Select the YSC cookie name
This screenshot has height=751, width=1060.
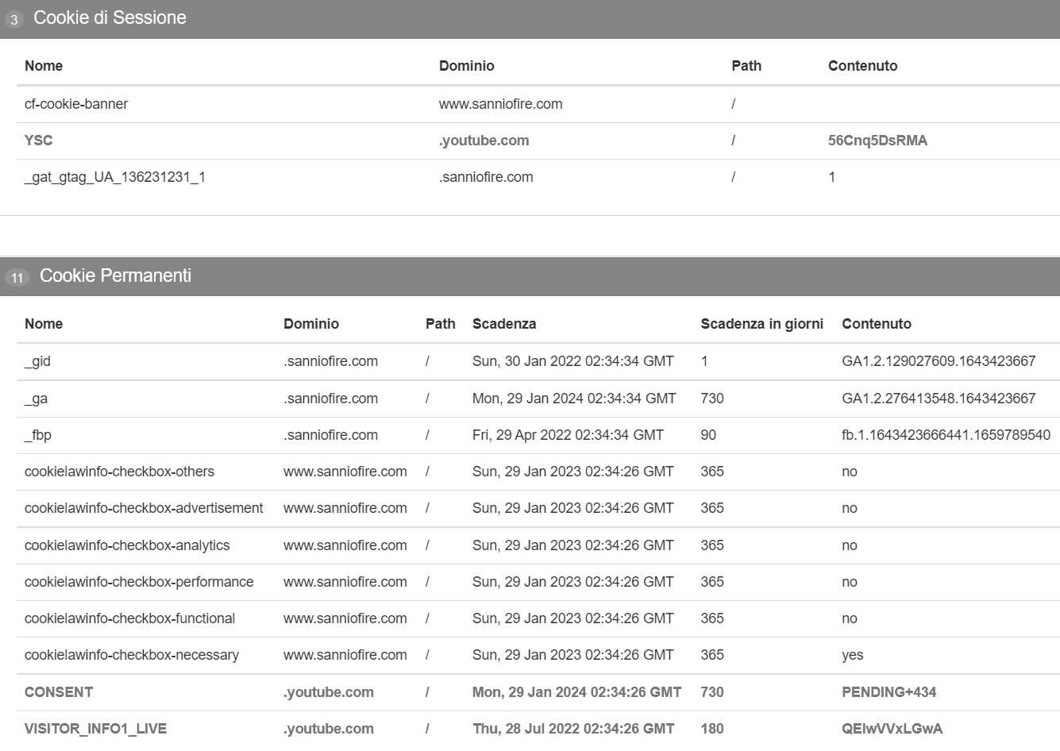point(38,141)
